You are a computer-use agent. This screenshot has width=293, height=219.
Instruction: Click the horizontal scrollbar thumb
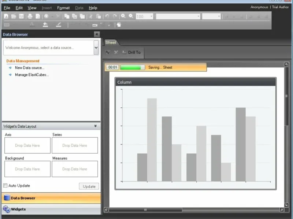[145, 210]
